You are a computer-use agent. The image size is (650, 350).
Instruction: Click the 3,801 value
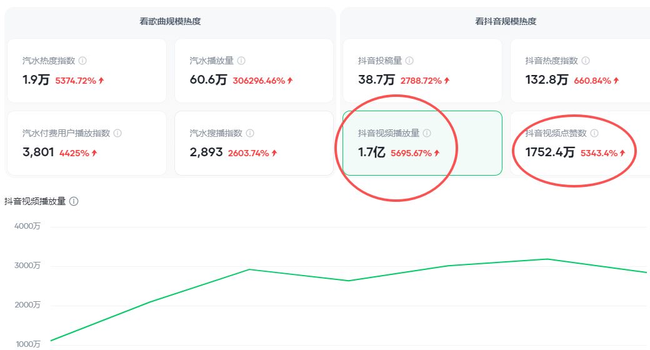[x=38, y=152]
